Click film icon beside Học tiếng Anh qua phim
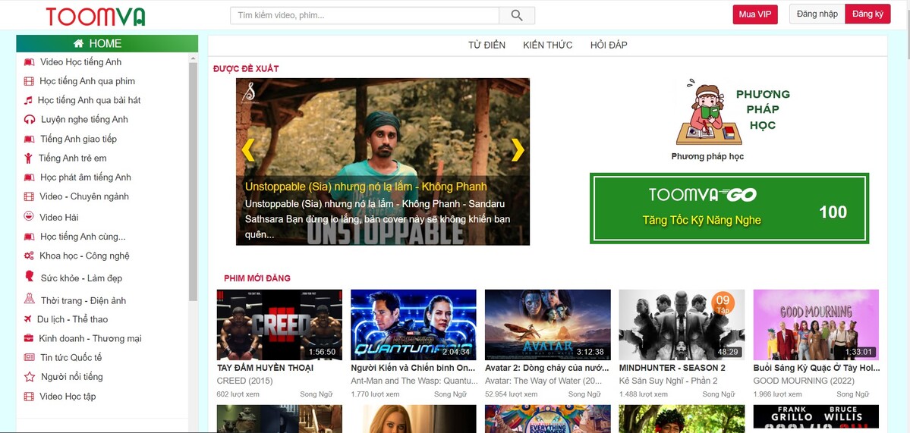The width and height of the screenshot is (910, 433). pyautogui.click(x=29, y=81)
